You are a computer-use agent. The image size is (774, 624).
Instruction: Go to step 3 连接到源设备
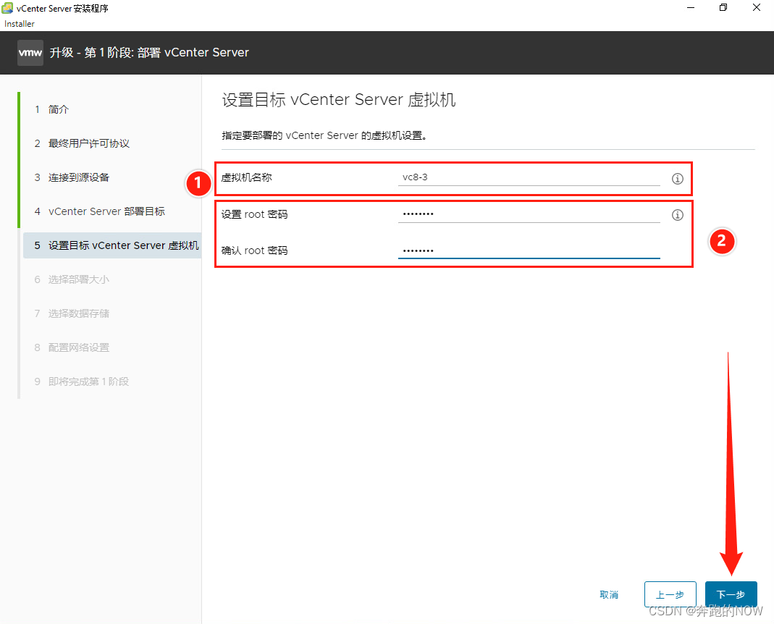point(72,177)
